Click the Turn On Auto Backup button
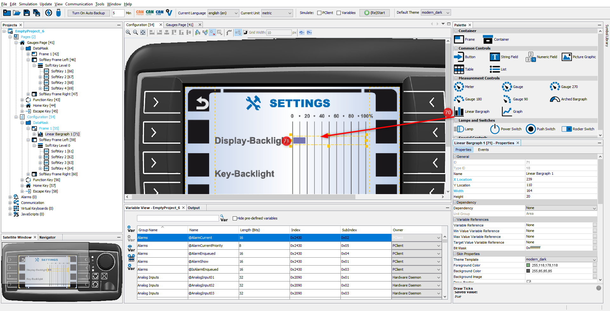Screen dimensions: 610x311 pyautogui.click(x=88, y=13)
